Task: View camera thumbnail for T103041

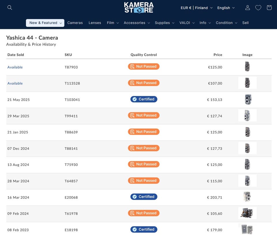Action: 248,99
